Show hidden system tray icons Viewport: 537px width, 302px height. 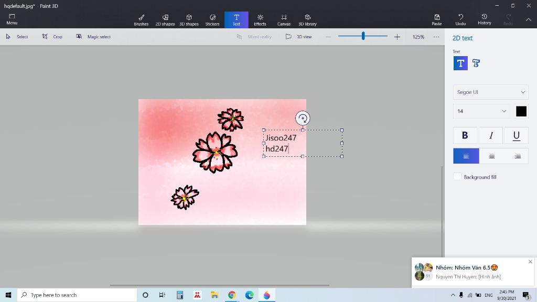(453, 295)
